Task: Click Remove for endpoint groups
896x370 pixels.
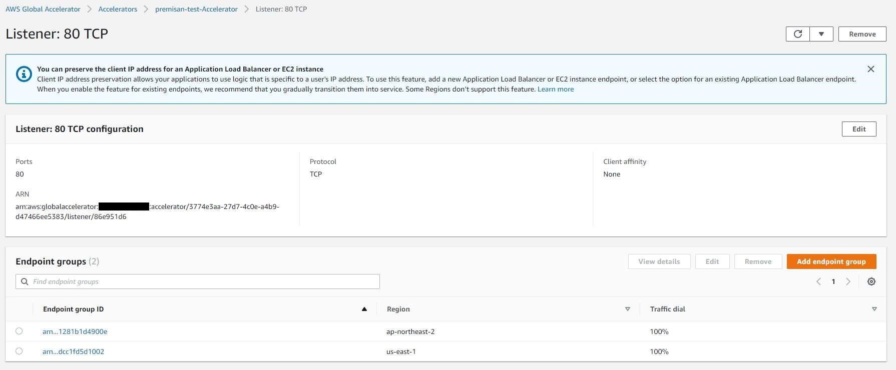Action: click(758, 261)
